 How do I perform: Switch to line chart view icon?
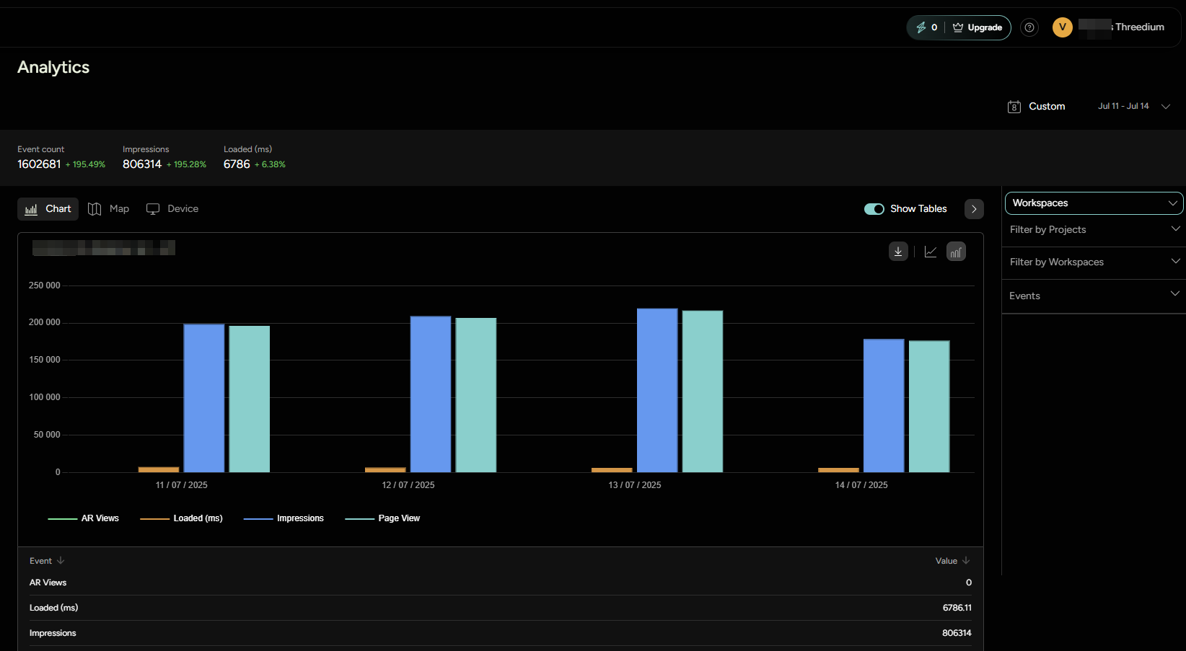tap(930, 251)
